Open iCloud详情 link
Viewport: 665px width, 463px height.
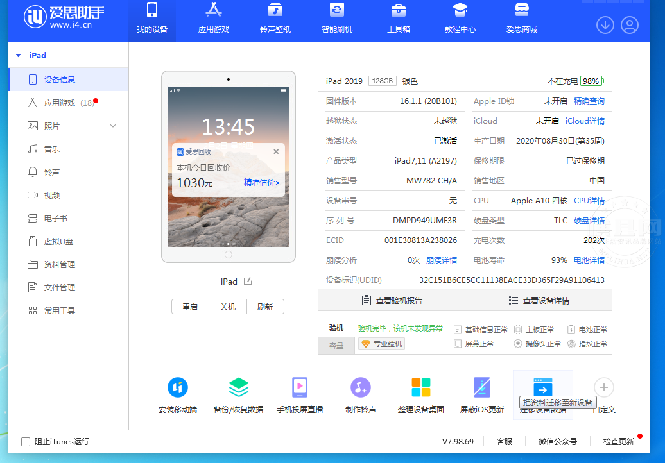tap(585, 121)
